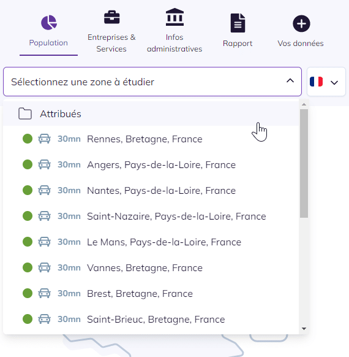This screenshot has height=357, width=349.
Task: Toggle the green status dot for Nantes
Action: [x=28, y=190]
